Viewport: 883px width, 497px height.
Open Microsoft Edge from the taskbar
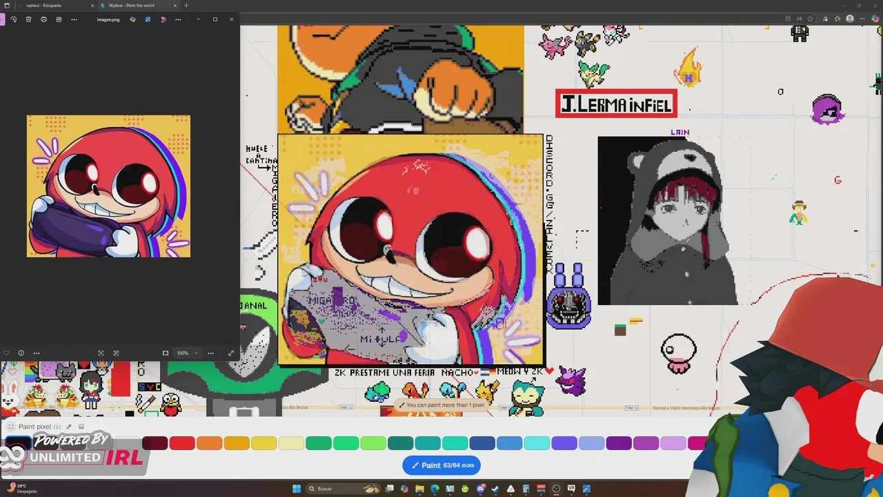(x=435, y=489)
